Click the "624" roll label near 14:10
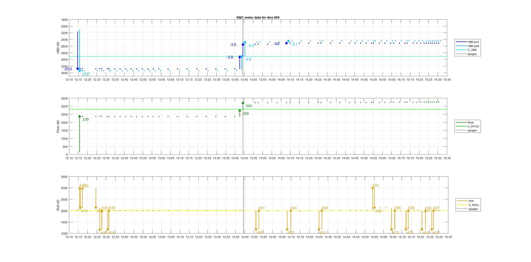 point(294,208)
